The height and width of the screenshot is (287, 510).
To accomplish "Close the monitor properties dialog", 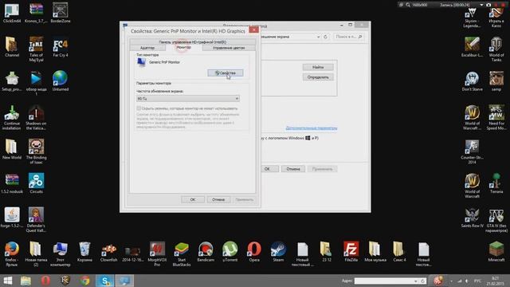I will tap(253, 29).
